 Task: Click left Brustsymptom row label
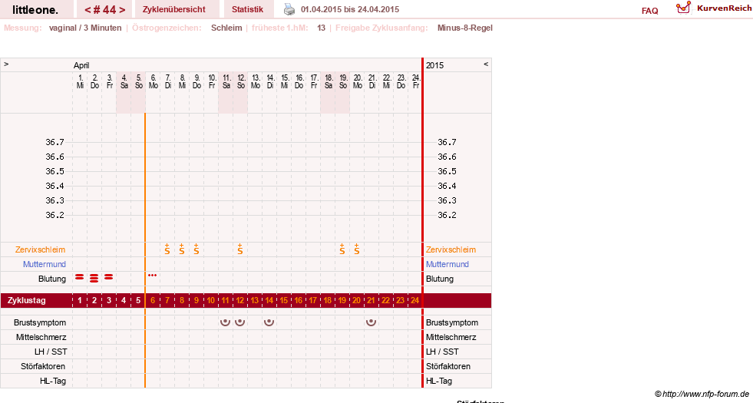click(40, 322)
